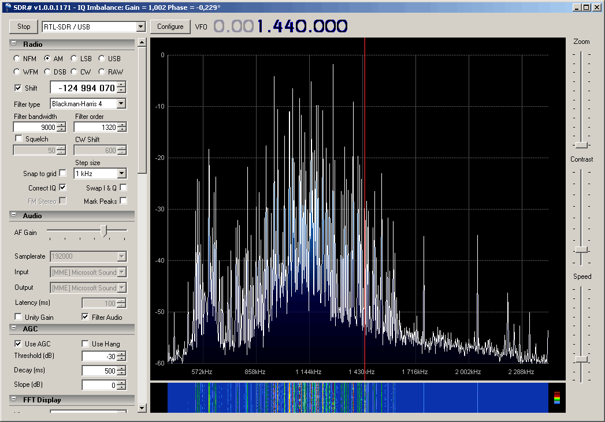The height and width of the screenshot is (422, 605).
Task: Open the Configure dialog
Action: 170,27
